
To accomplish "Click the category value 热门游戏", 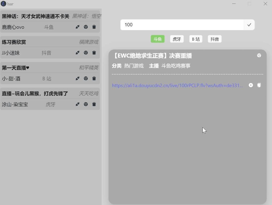I will 134,66.
